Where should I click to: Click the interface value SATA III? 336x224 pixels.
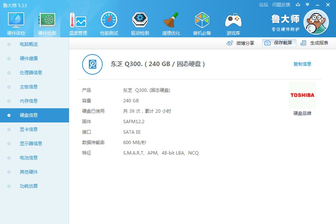pyautogui.click(x=131, y=132)
